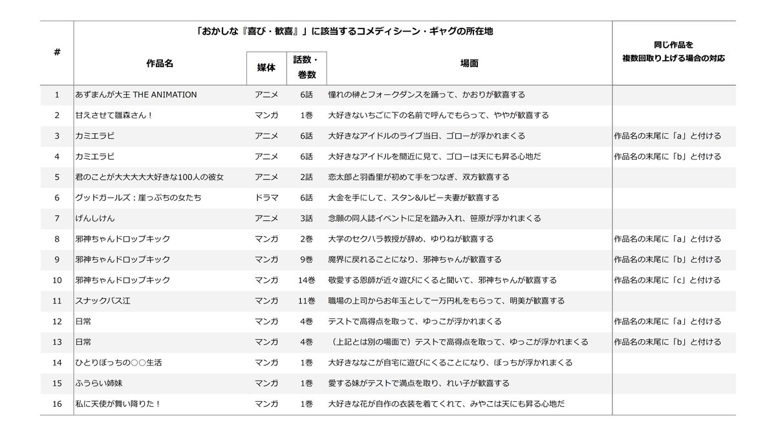Viewport: 776px width, 436px height.
Task: Select scene '恋太郎と羽香里が初めて手をつなぎ、双方歓喜する'
Action: pos(419,177)
